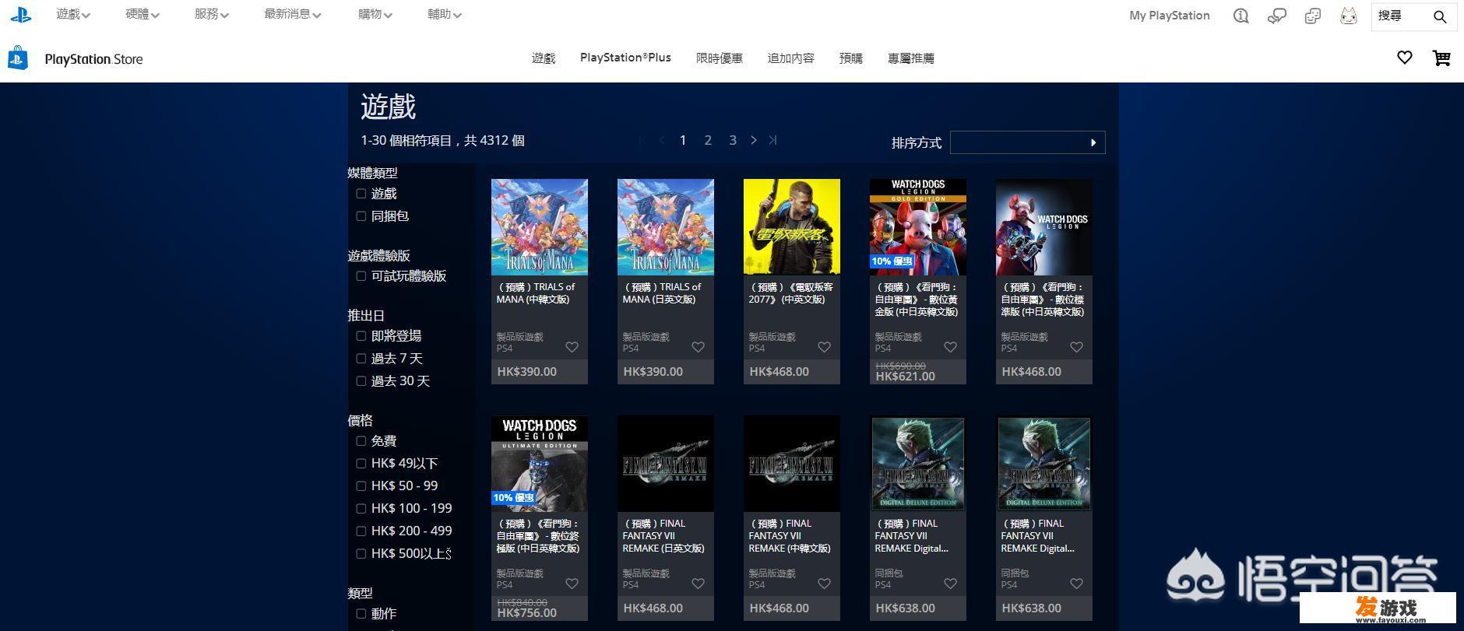This screenshot has width=1464, height=631.
Task: Open the Cyberpunk 2077 cover thumbnail
Action: [792, 227]
